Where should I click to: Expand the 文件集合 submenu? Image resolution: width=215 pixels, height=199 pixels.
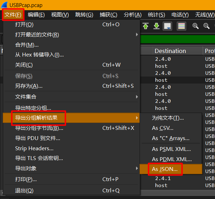[x=70, y=97]
